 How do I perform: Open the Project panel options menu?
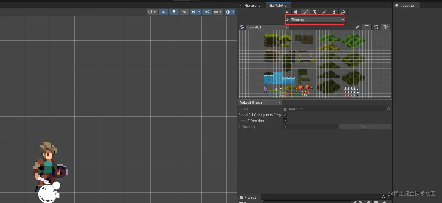coord(388,197)
